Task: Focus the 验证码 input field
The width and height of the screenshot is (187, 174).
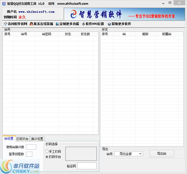Action: (x=87, y=166)
